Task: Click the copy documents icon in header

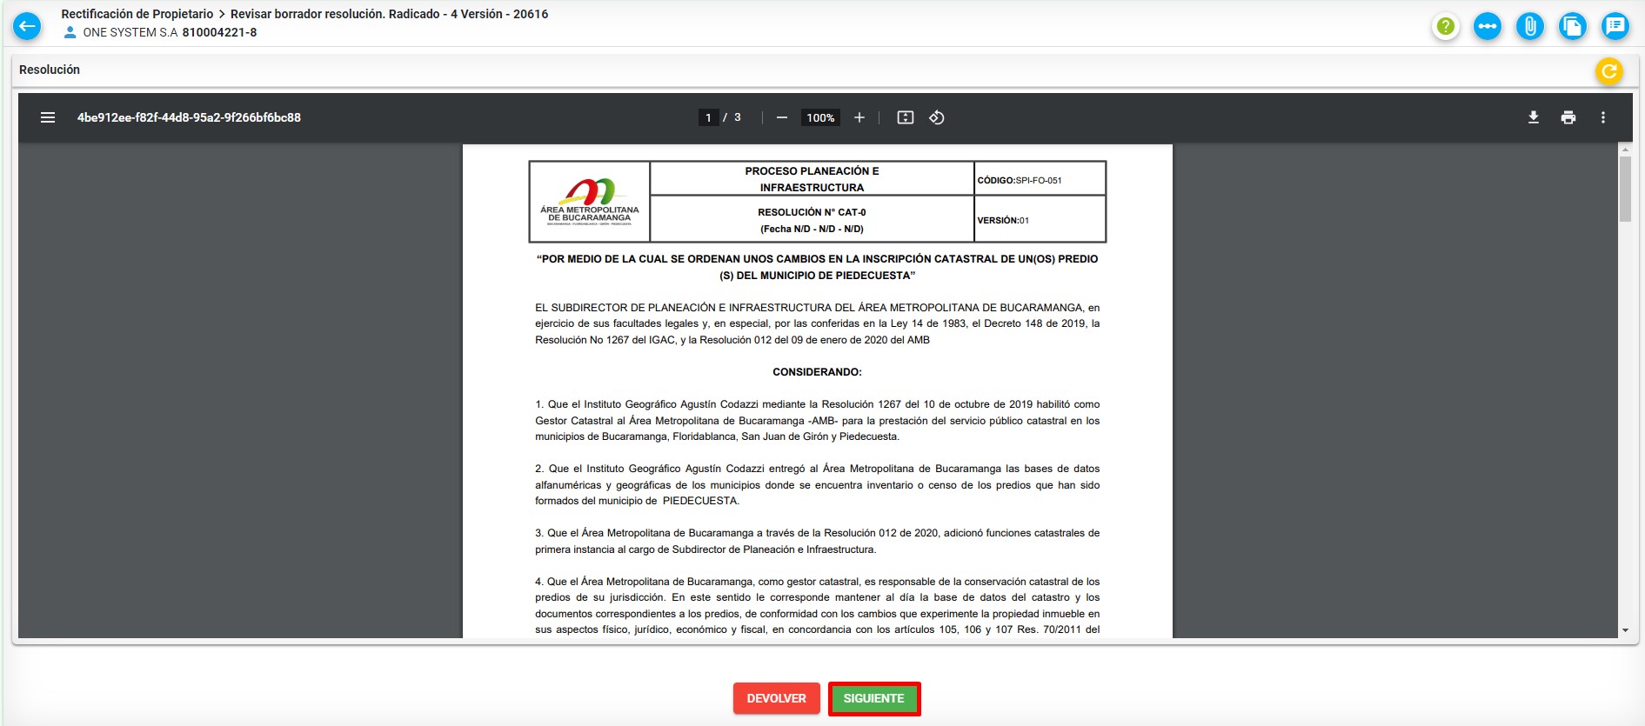Action: click(x=1572, y=26)
